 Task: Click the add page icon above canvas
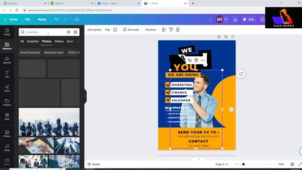233,37
